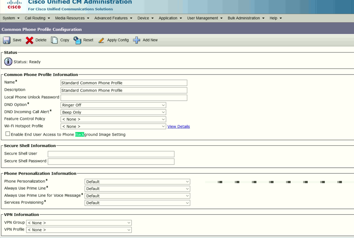
Task: Click the Delete text button
Action: click(x=41, y=40)
